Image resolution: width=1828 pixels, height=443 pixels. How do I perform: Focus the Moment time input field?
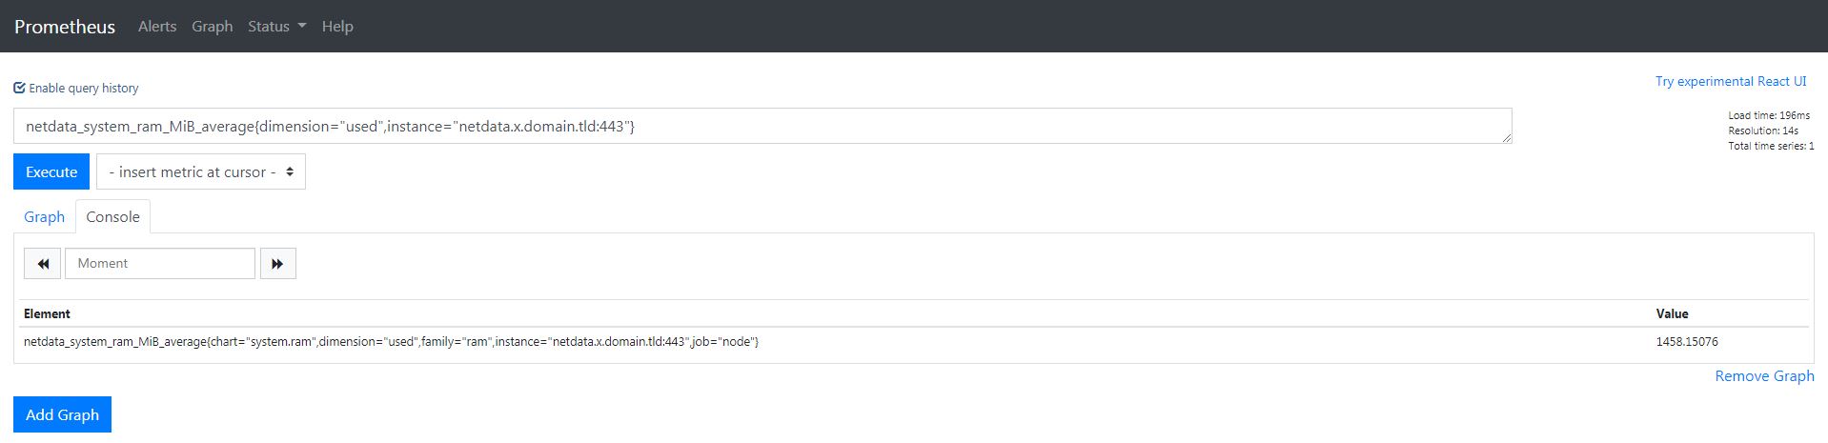pos(160,264)
